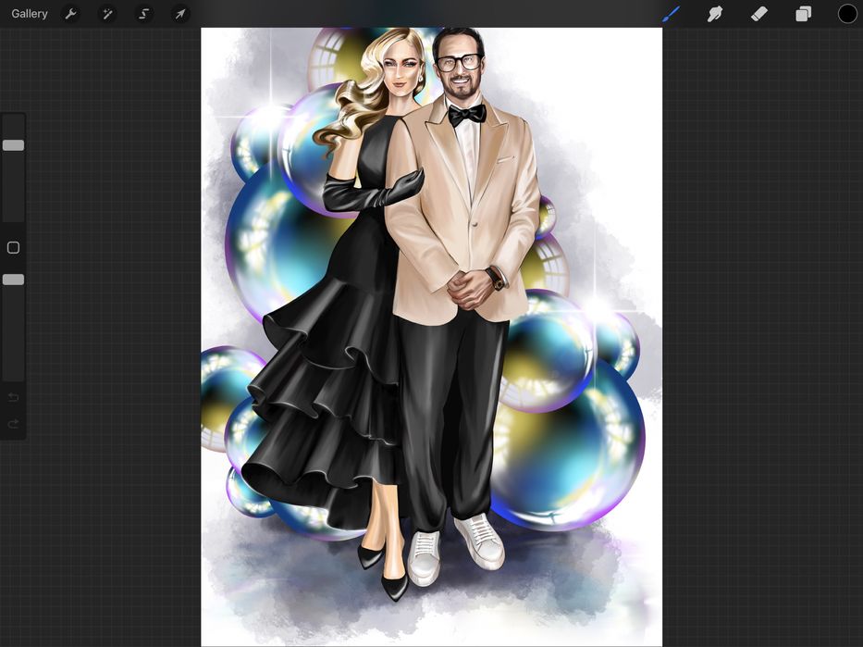Open the Gallery view
Image resolution: width=863 pixels, height=647 pixels.
coord(30,14)
